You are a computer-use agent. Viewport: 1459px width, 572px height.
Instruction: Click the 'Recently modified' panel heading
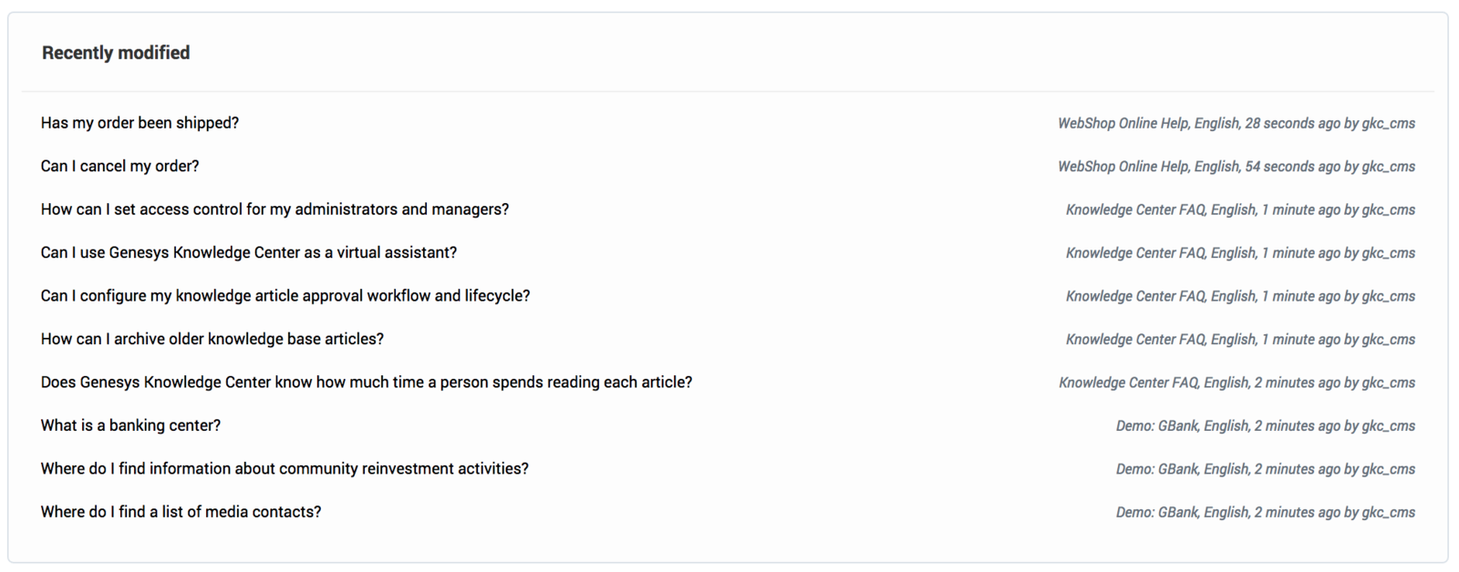coord(116,53)
